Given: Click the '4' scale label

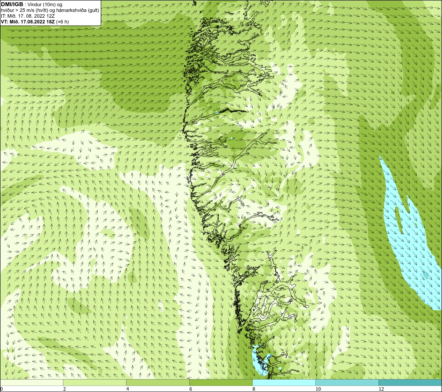Looking at the screenshot, I should click(128, 389).
